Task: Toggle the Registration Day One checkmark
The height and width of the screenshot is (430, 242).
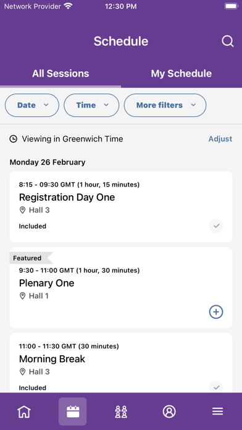Action: 216,226
